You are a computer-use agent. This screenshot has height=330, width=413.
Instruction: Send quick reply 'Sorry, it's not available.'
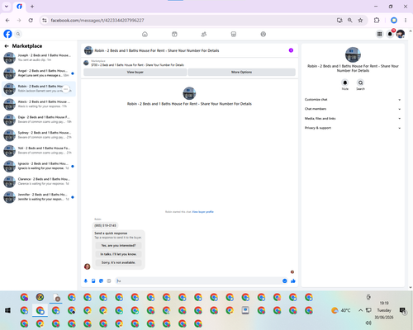point(118,262)
